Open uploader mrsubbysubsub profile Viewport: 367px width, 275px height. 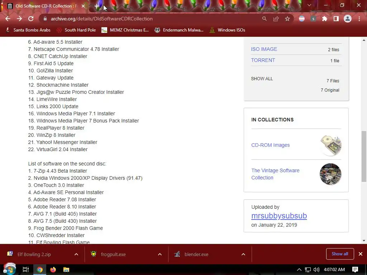coord(279,216)
